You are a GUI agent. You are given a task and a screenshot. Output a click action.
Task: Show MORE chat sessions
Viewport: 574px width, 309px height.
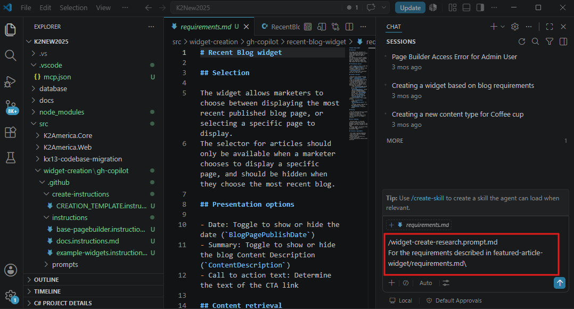395,141
